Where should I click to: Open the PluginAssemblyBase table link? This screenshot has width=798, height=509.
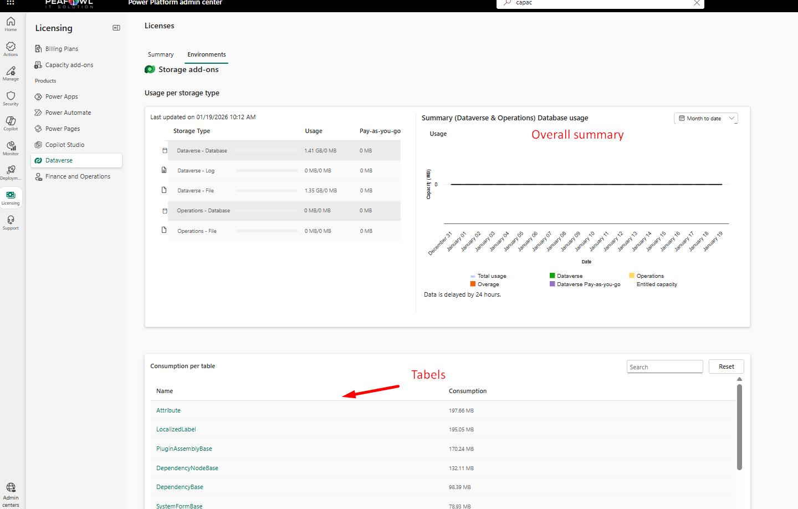(184, 449)
